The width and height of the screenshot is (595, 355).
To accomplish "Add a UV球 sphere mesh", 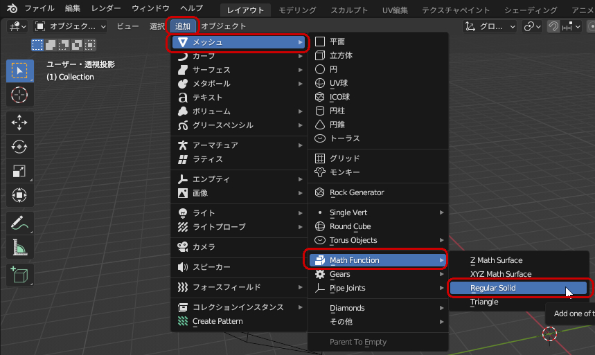I will [378, 83].
